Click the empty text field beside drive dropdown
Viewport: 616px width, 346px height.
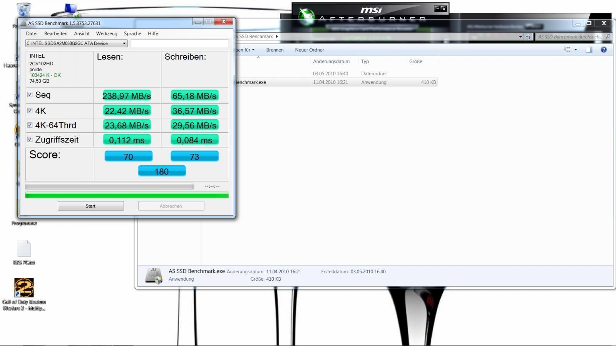point(179,43)
